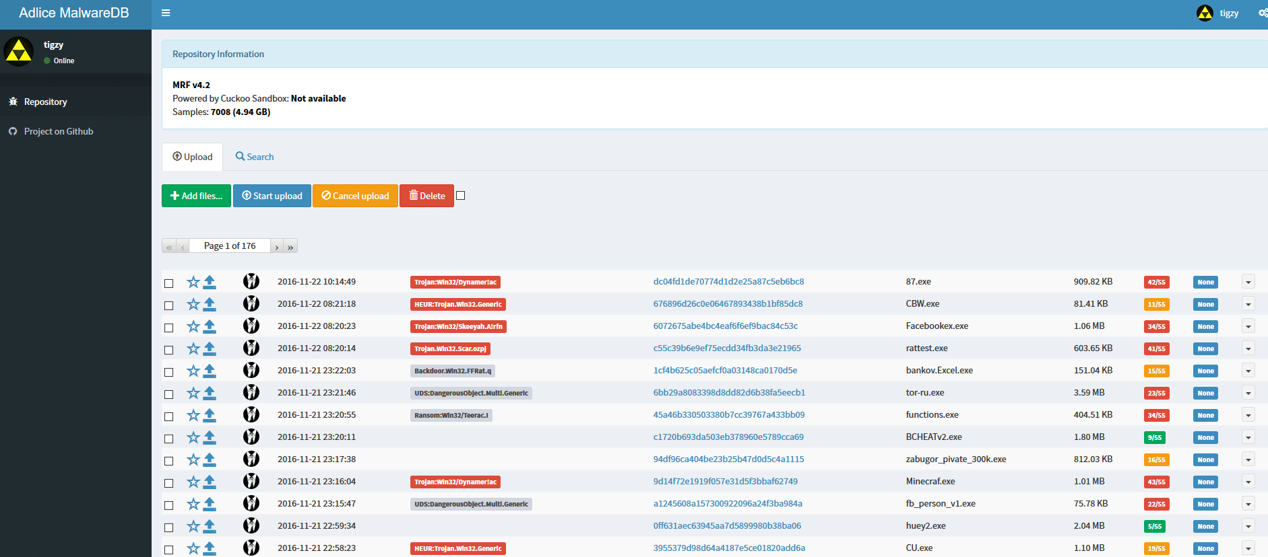The image size is (1268, 557).
Task: Click the upload icon for CBW.exe row
Action: pyautogui.click(x=210, y=305)
